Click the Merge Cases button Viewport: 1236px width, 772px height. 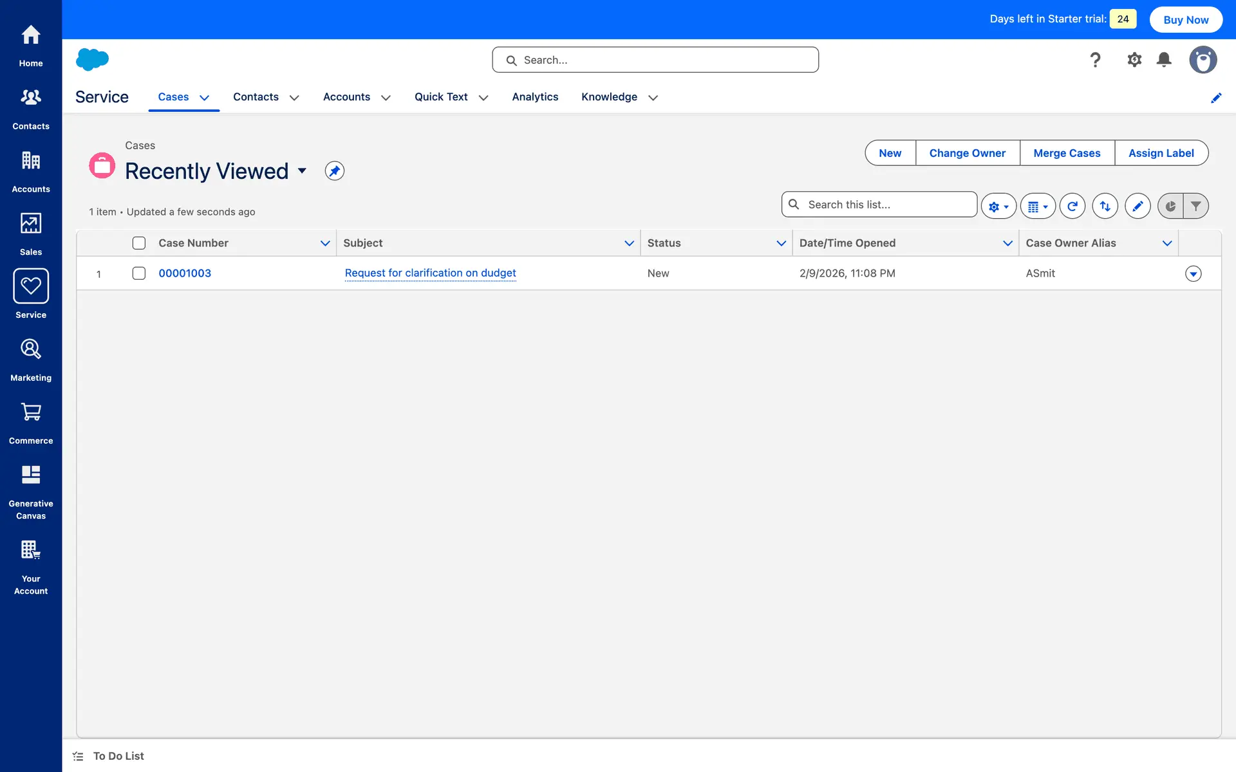pos(1067,153)
